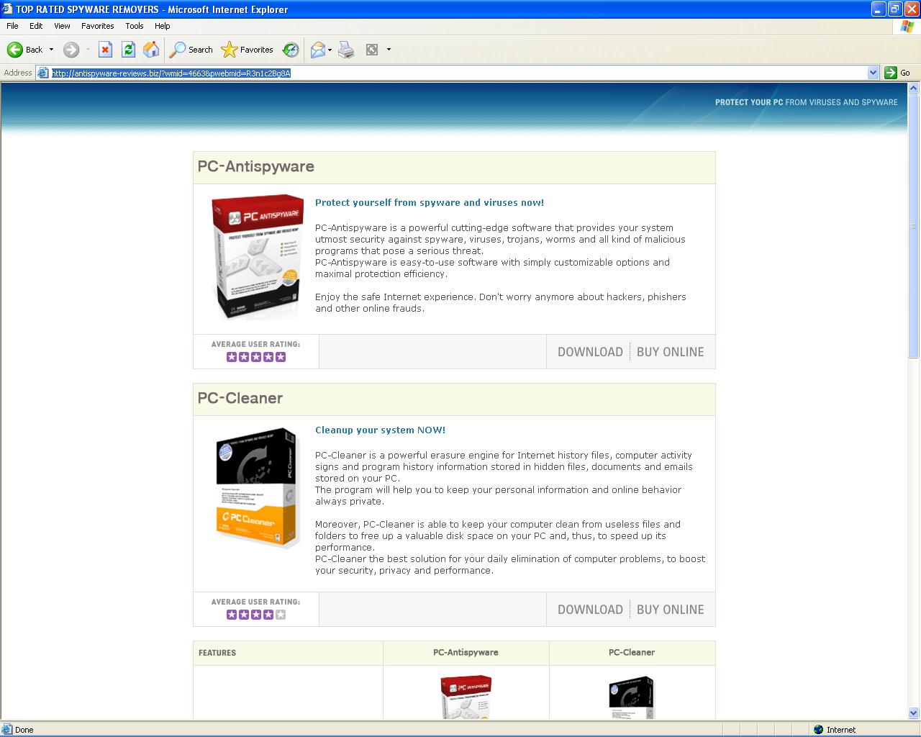This screenshot has width=921, height=737.
Task: Click the PC-Cleaner section title
Action: pos(240,398)
